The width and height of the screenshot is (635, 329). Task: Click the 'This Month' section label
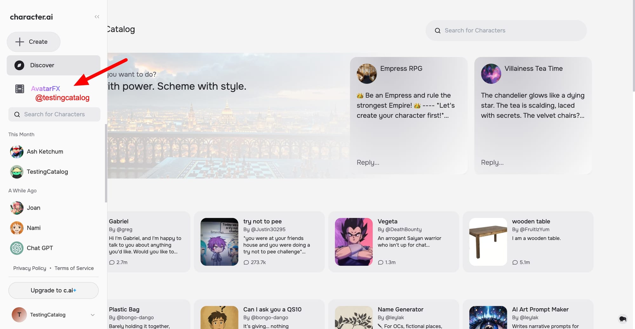tap(21, 135)
